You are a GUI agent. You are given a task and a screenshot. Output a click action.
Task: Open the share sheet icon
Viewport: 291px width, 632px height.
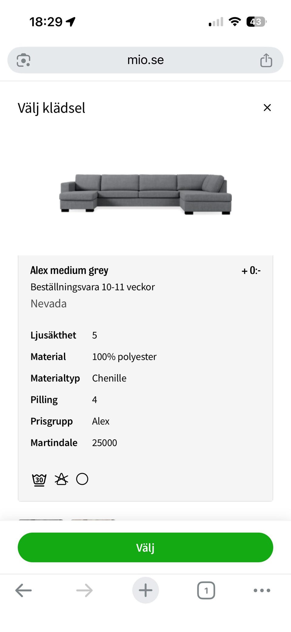coord(266,60)
